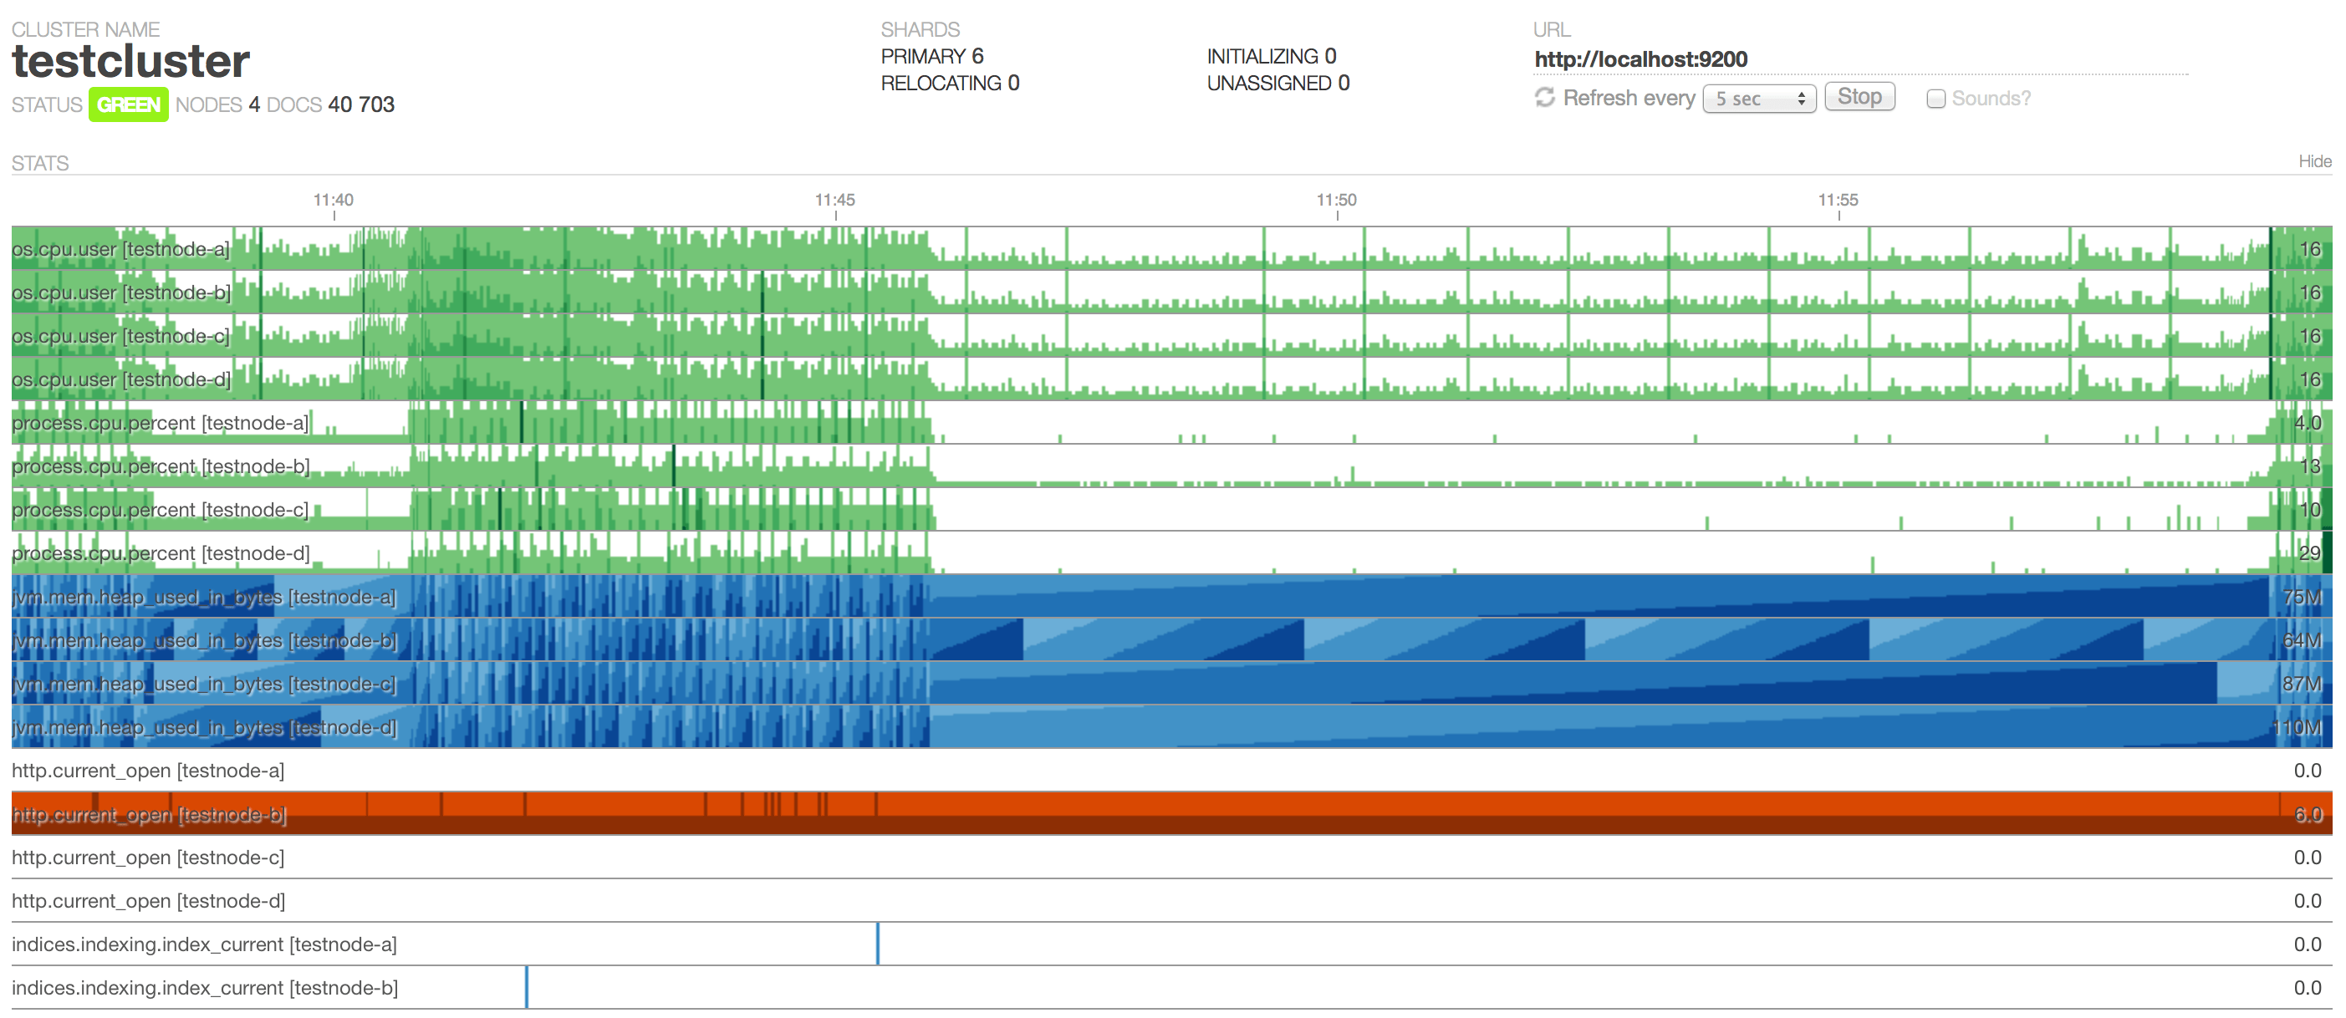The image size is (2346, 1018).
Task: Click the 11:45 timeline marker
Action: click(x=834, y=201)
